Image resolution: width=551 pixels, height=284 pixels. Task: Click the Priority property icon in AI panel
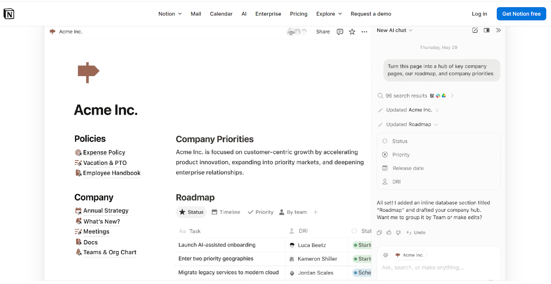pos(385,155)
